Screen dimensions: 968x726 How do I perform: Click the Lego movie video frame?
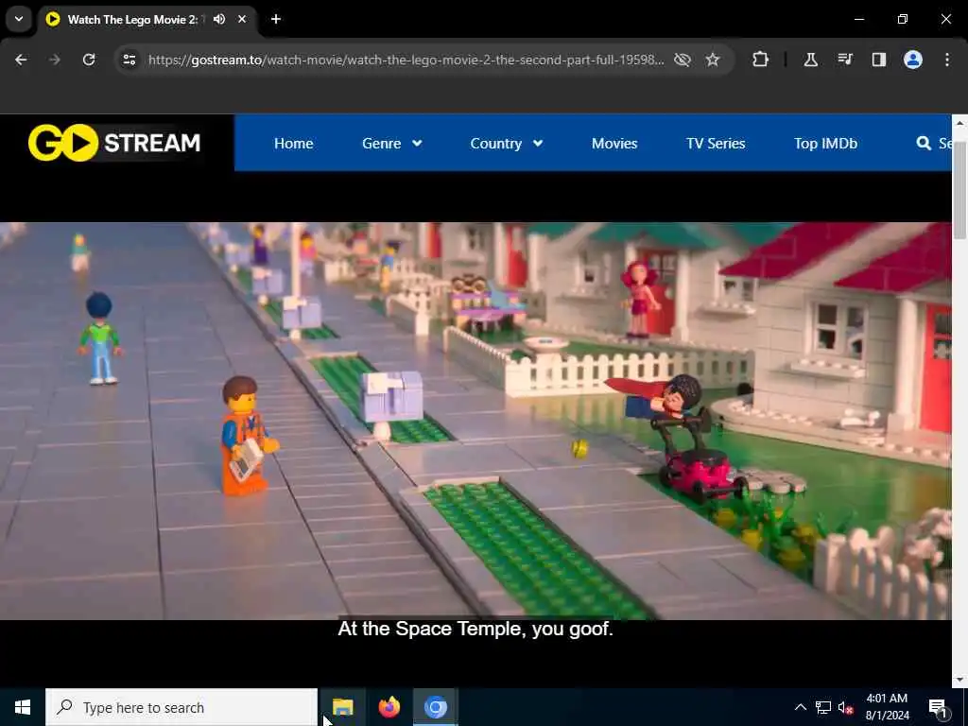[x=475, y=421]
